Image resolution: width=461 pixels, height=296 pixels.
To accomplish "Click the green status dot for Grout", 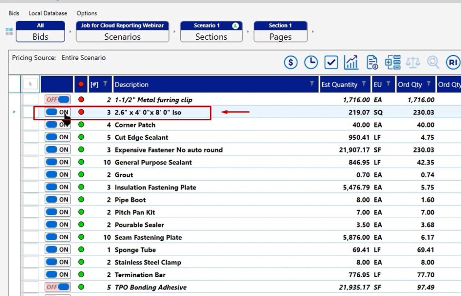I will point(81,175).
